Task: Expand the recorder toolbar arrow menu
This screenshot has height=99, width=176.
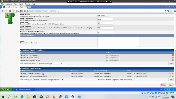Action: [68, 1]
